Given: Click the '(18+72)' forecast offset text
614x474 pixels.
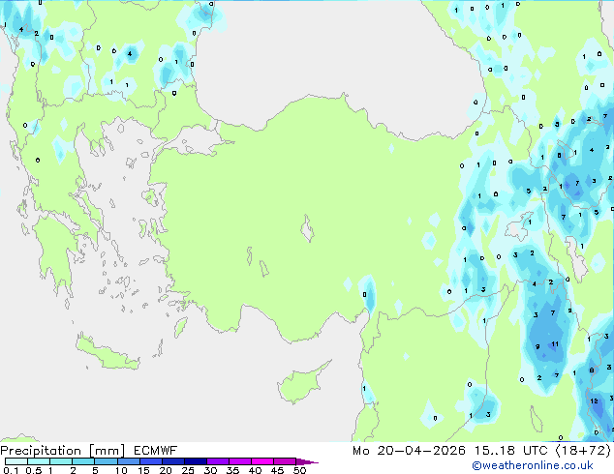Looking at the screenshot, I should pos(583,451).
